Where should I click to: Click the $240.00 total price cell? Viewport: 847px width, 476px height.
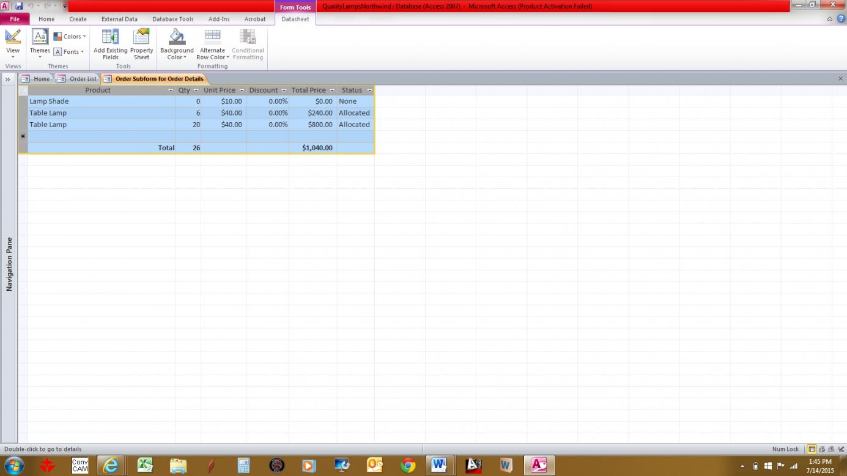coord(313,113)
